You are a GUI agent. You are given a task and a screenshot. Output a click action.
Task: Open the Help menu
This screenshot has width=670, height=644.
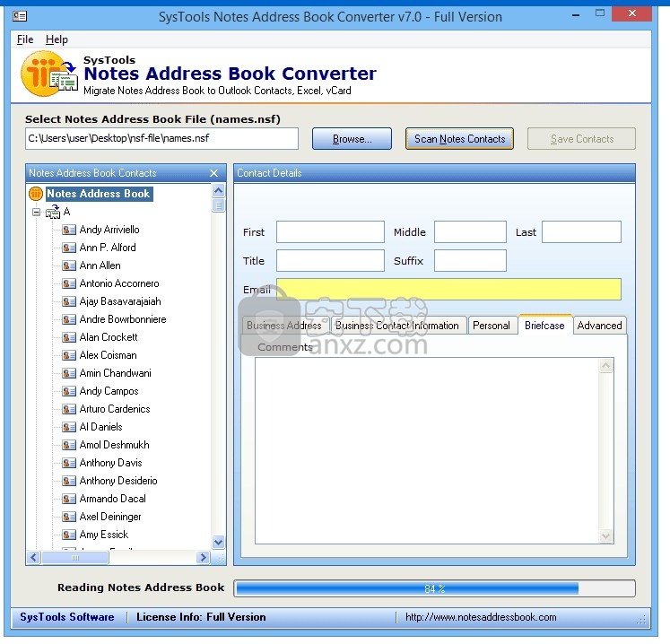pyautogui.click(x=57, y=39)
